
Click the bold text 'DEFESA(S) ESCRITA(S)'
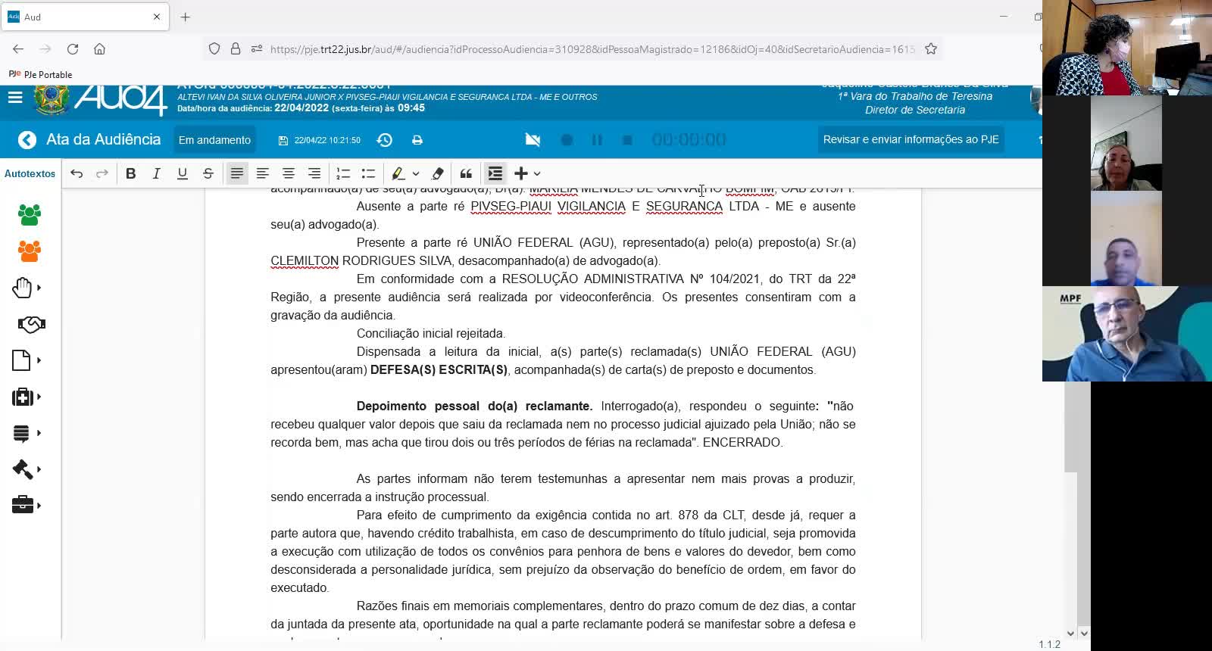tap(439, 370)
